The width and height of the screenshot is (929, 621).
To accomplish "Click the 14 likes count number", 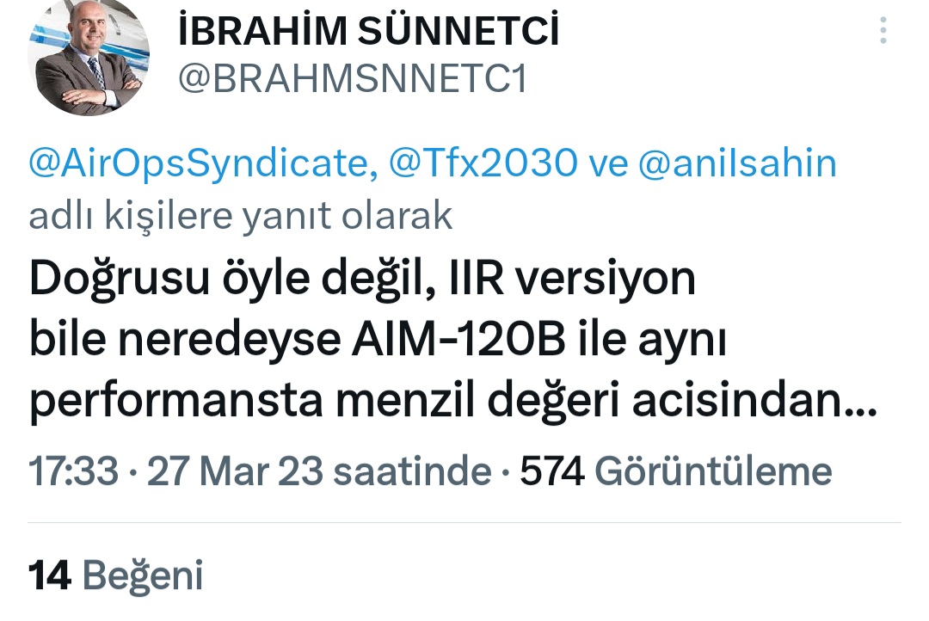I will click(x=50, y=575).
